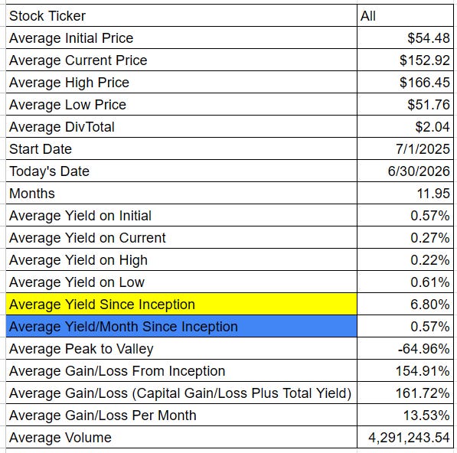Click the Start Date cell 7/1/2025
The image size is (457, 453).
point(405,148)
